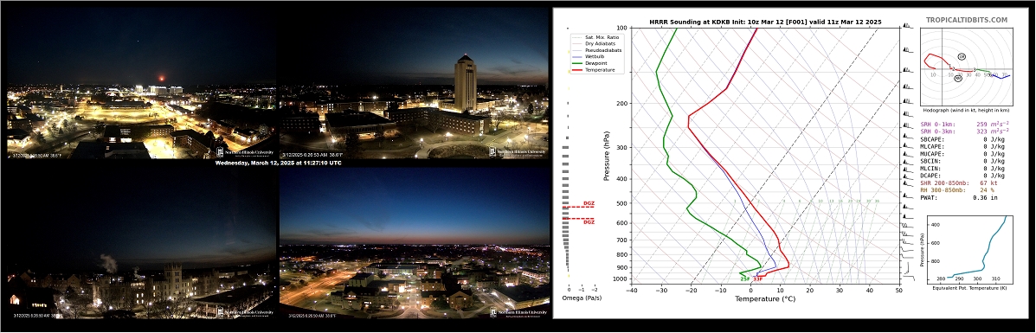Click the Northern Illinois University logo on tower webcam
The width and height of the screenshot is (1036, 333).
pos(518,152)
